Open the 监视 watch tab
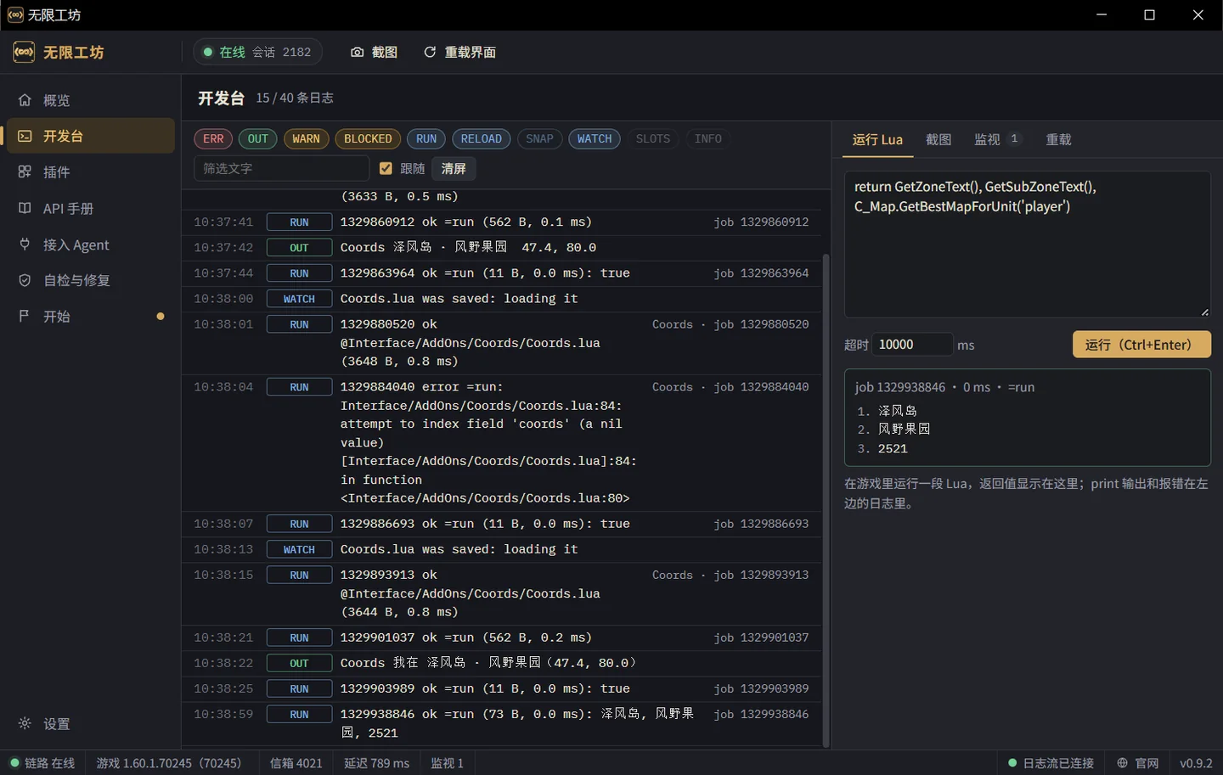 coord(997,139)
